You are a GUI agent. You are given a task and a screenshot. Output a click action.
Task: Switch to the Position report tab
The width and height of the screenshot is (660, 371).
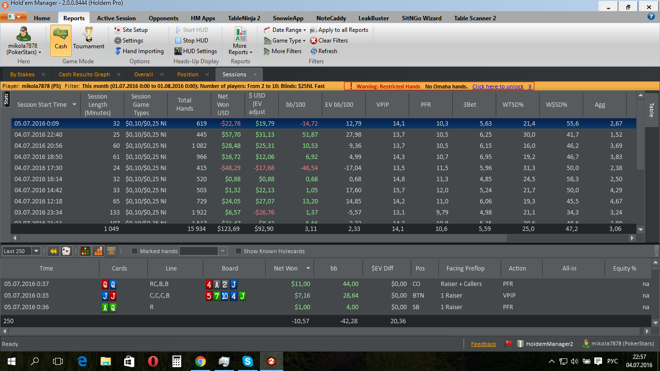tap(187, 74)
